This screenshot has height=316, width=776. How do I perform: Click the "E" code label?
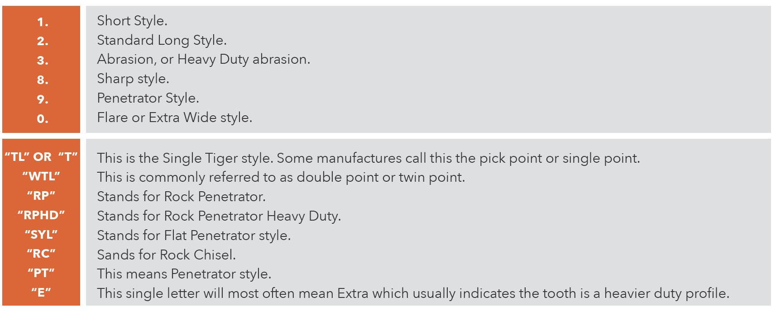click(41, 292)
